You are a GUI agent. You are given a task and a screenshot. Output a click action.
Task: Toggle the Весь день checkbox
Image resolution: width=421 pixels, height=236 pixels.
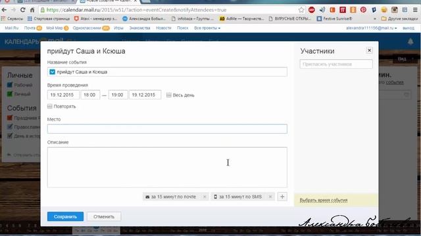(168, 95)
